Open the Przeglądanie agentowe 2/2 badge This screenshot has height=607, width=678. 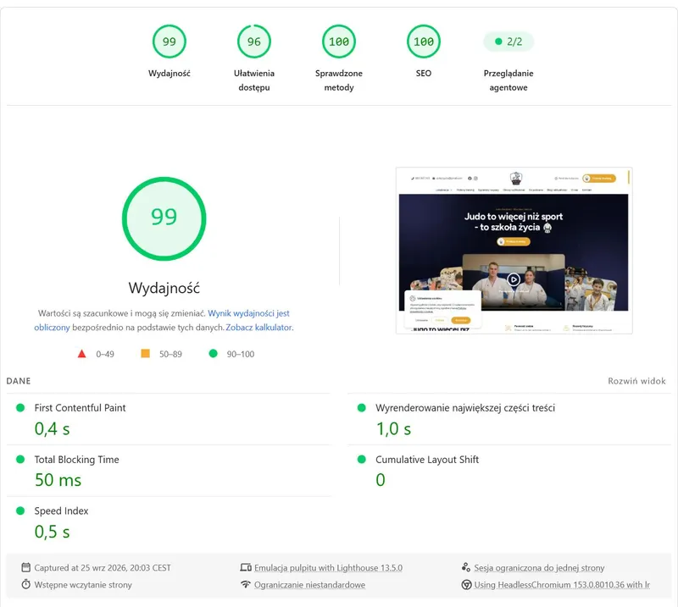tap(508, 41)
